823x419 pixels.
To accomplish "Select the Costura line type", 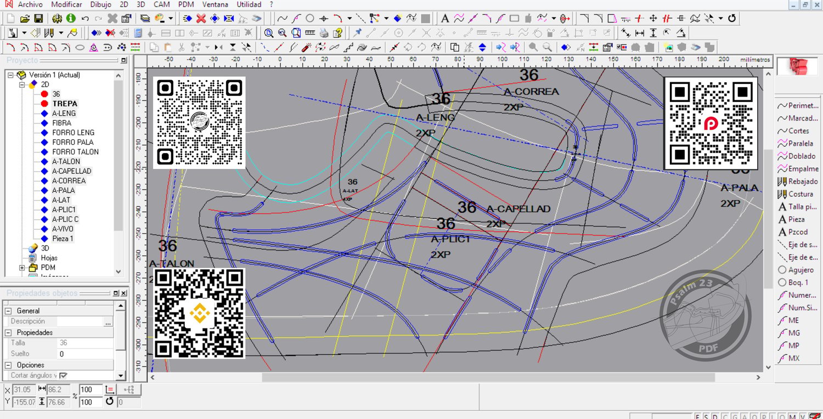I will coord(796,194).
